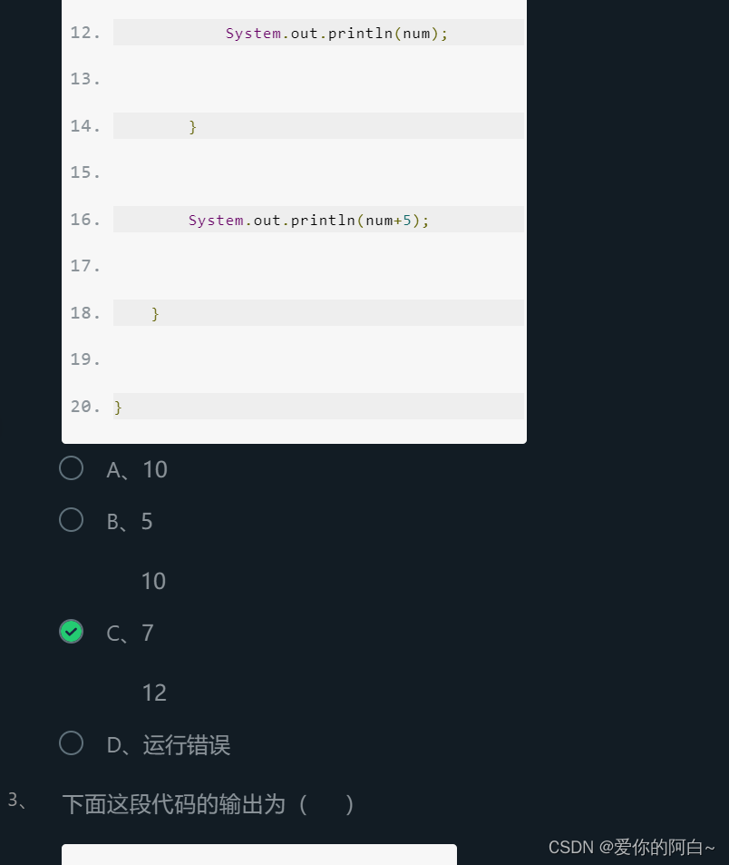Select radio button for option D

point(71,742)
